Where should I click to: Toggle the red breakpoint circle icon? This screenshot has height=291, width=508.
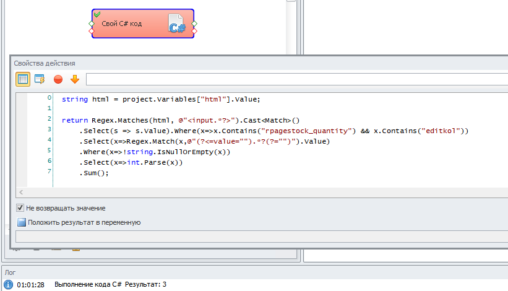click(x=58, y=79)
